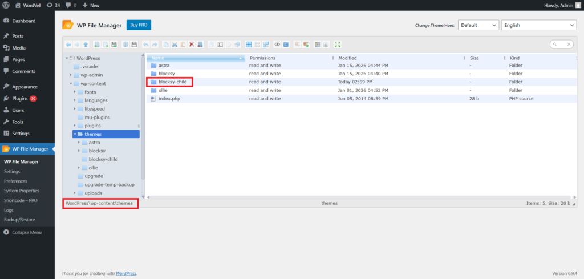Viewport: 584px width, 279px height.
Task: Click the New folder toolbar icon
Action: 97,45
